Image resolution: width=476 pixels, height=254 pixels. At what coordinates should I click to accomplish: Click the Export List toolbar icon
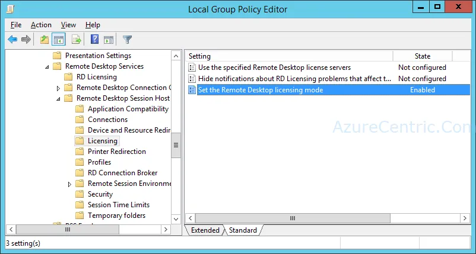76,39
